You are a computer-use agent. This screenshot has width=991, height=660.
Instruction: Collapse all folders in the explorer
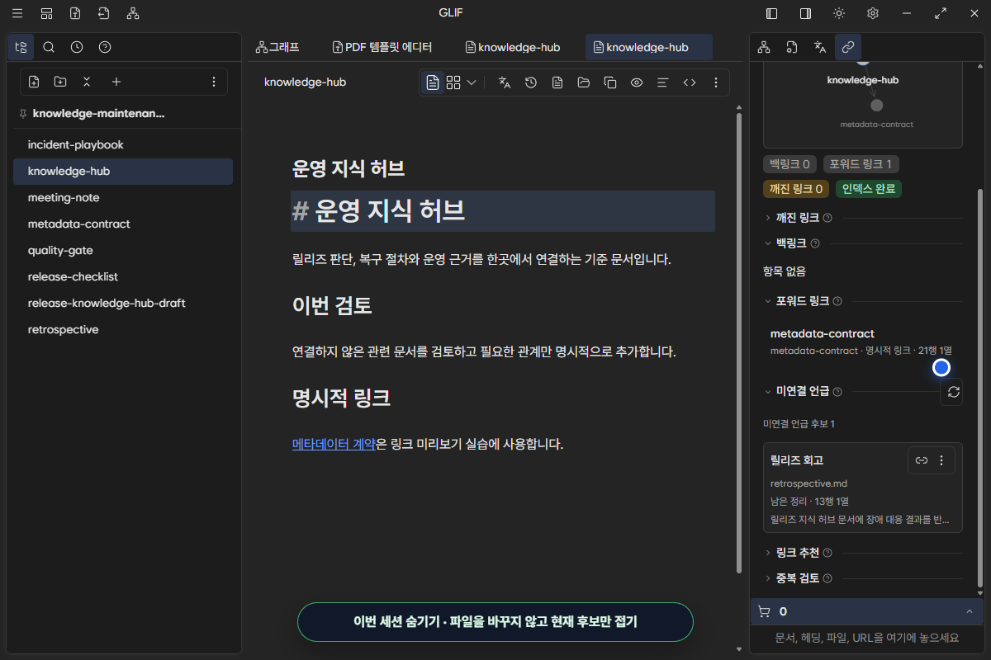click(x=87, y=82)
